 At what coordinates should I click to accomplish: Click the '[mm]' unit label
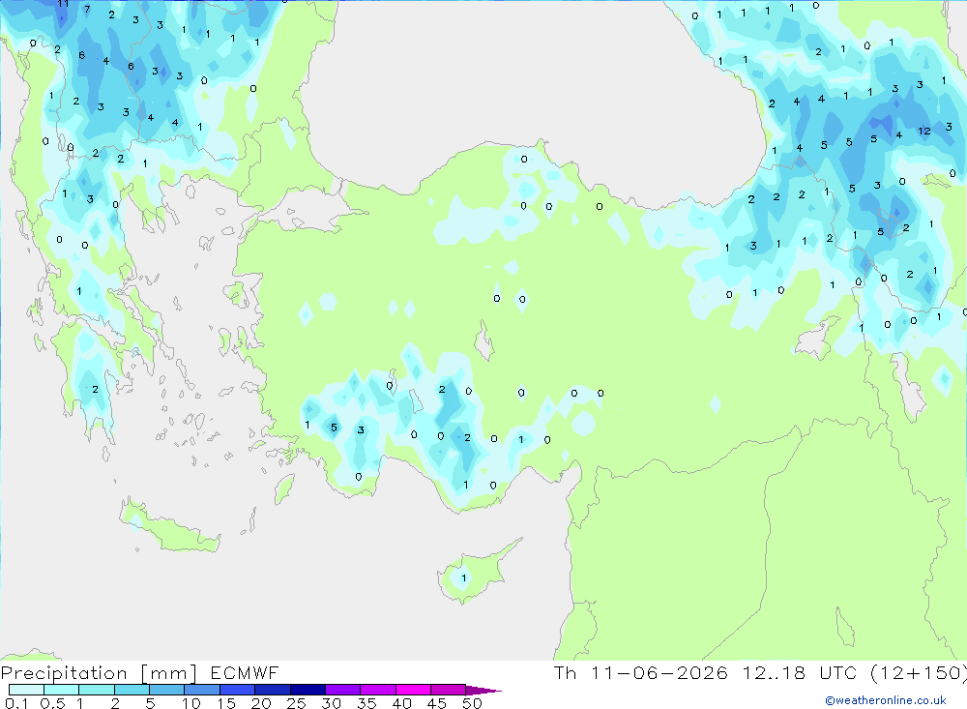pyautogui.click(x=169, y=673)
